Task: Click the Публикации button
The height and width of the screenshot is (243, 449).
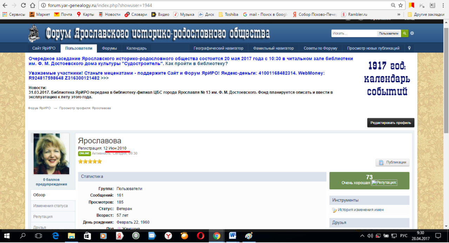Action: coord(393,162)
